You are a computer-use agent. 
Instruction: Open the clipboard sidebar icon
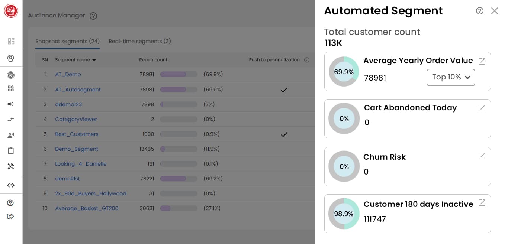[x=11, y=150]
